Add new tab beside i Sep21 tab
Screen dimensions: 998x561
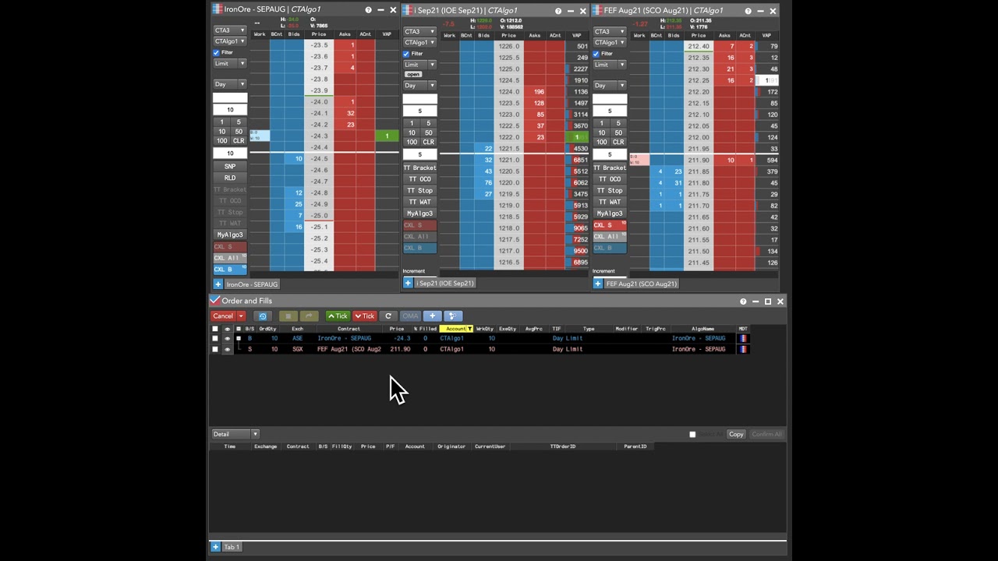pyautogui.click(x=408, y=284)
